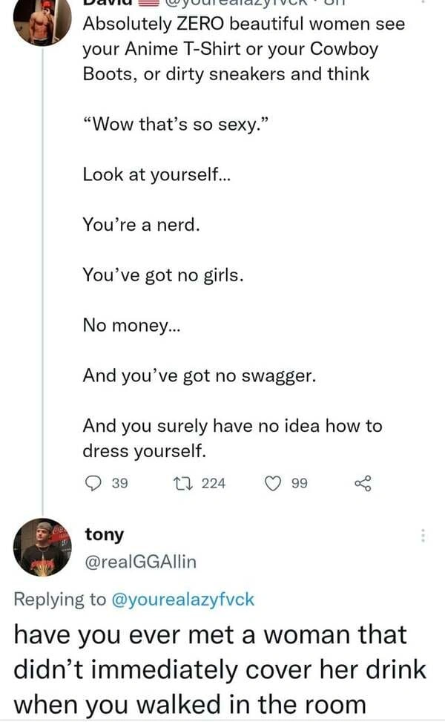
Task: Click the 99 likes count
Action: pos(300,484)
